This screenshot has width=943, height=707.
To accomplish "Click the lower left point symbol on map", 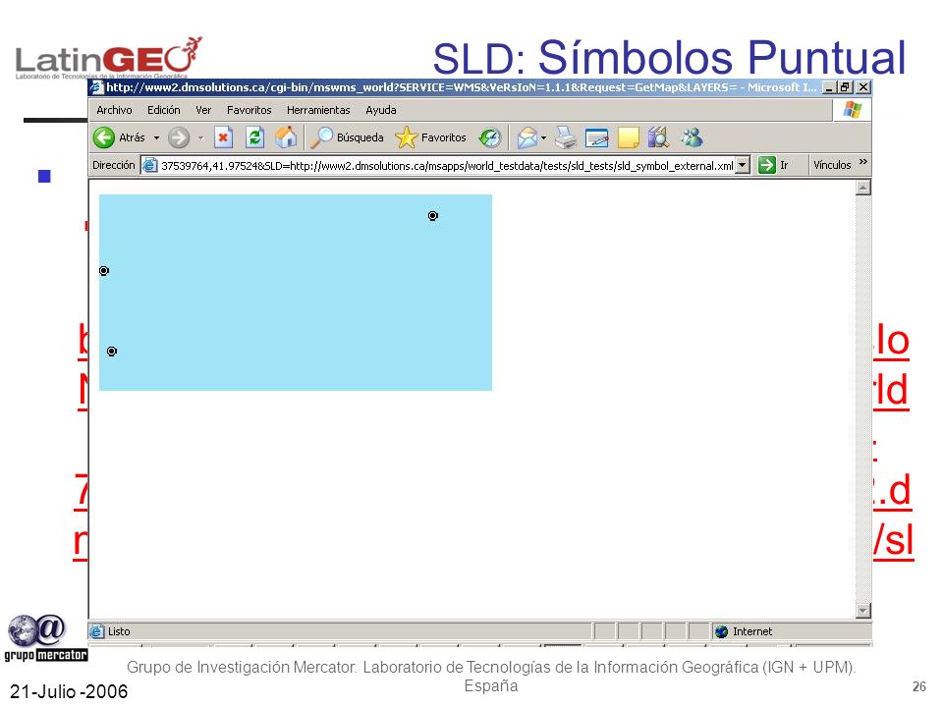I will coord(112,352).
